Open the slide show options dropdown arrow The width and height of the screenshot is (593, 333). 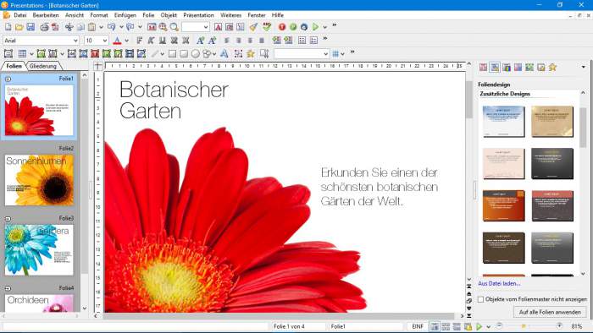[x=324, y=27]
